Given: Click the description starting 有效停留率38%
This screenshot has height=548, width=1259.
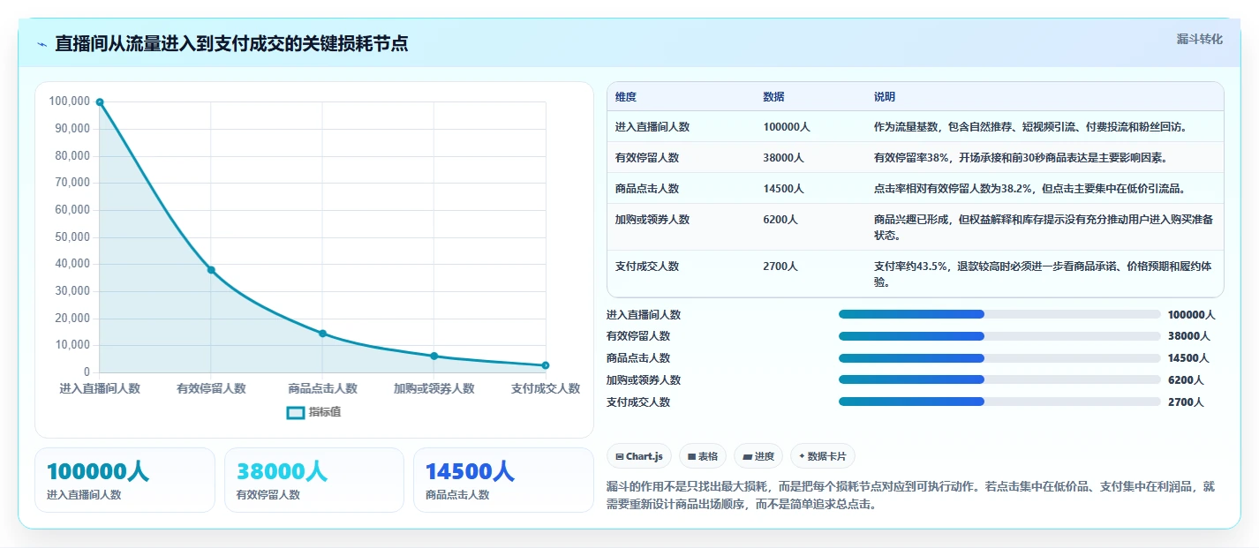Looking at the screenshot, I should pyautogui.click(x=1020, y=158).
